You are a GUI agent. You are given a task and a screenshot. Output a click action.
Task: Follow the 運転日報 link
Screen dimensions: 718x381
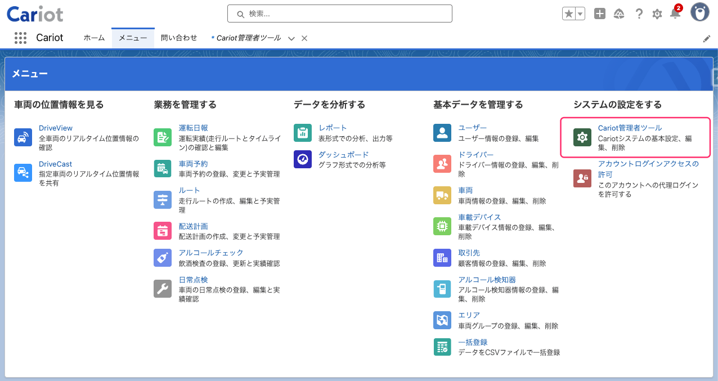(x=194, y=128)
